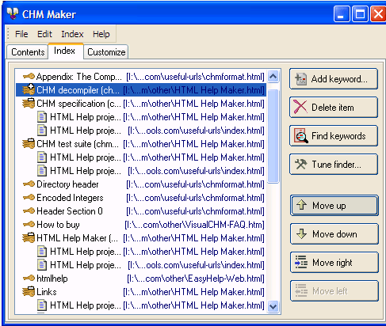Click the CHM Maker title bar app icon

coord(13,13)
